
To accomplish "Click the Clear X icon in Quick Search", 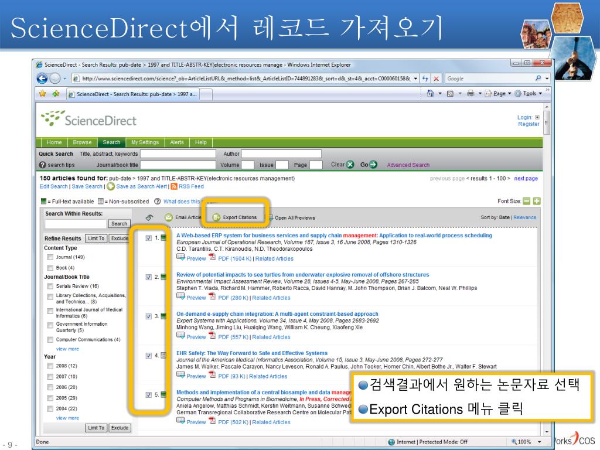I will click(350, 165).
